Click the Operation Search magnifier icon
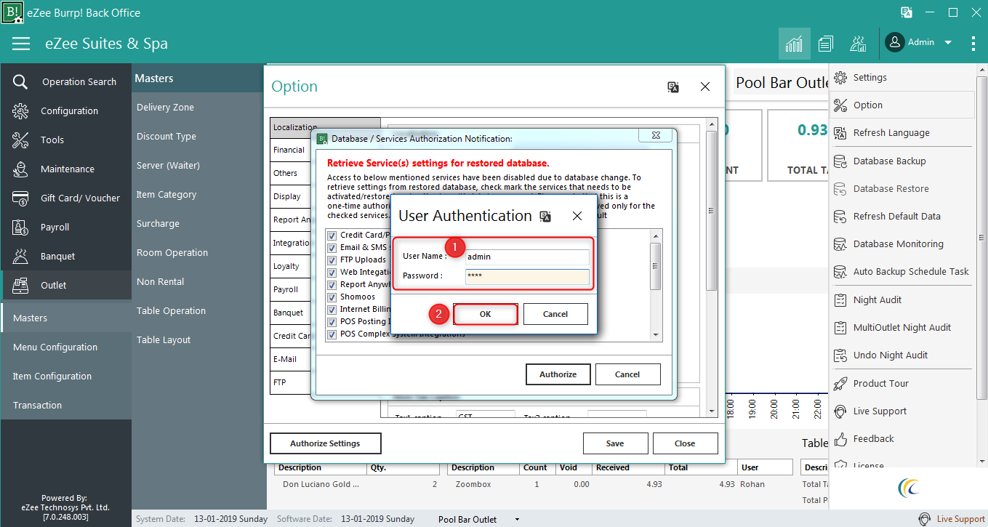The height and width of the screenshot is (527, 988). [x=20, y=82]
